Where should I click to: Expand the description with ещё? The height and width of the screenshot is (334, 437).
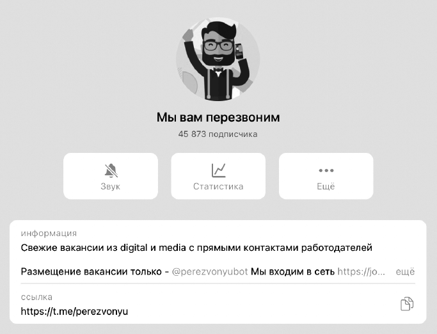tap(405, 271)
